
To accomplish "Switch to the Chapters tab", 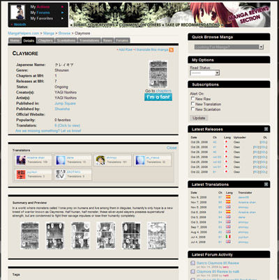I will coord(45,40).
